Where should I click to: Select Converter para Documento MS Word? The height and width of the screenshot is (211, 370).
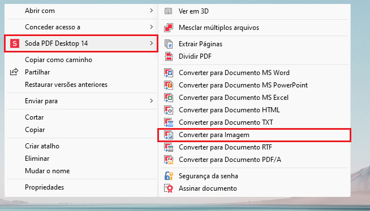pos(255,73)
